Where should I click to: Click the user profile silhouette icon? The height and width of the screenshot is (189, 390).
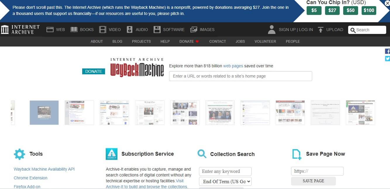(272, 29)
